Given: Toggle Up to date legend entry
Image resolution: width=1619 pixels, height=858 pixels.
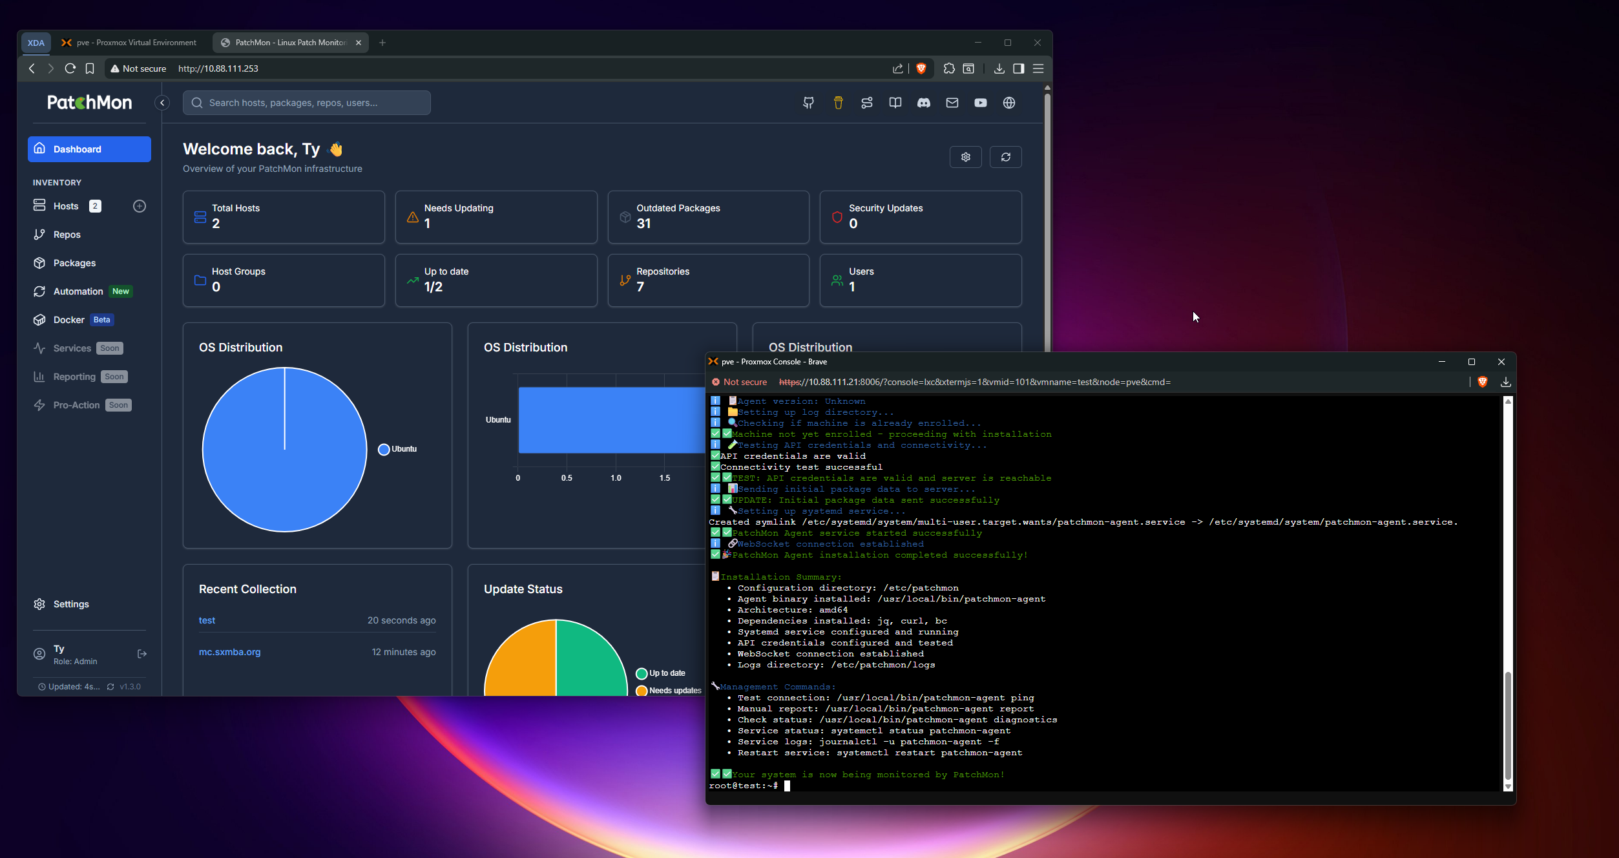Looking at the screenshot, I should (x=661, y=673).
